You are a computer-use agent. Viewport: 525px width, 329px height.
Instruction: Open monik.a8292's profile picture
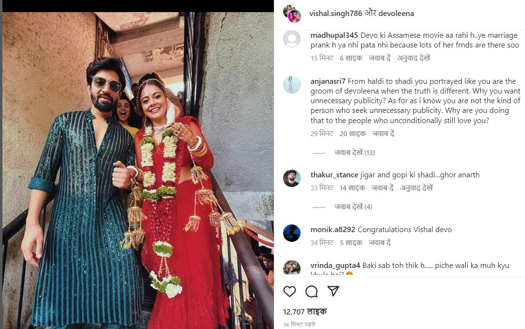pyautogui.click(x=292, y=233)
